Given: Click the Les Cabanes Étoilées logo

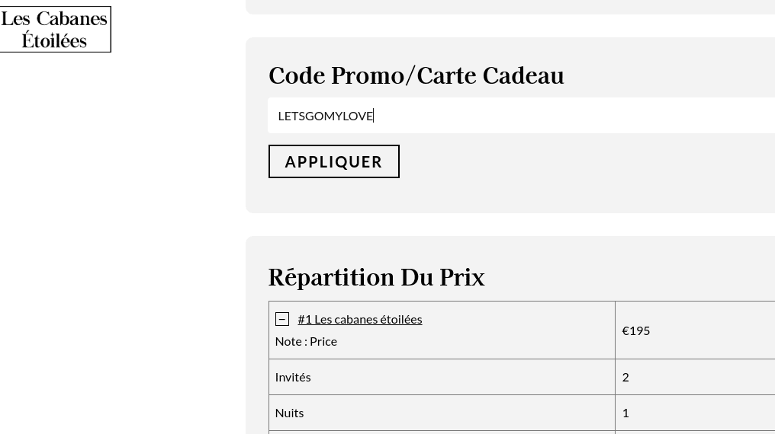Looking at the screenshot, I should point(55,29).
